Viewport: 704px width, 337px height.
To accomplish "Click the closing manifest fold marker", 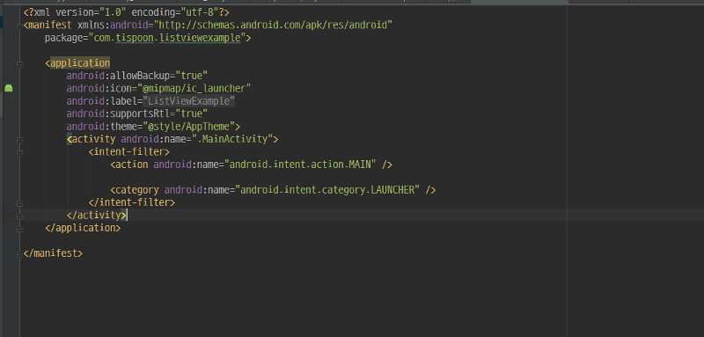I will click(19, 254).
